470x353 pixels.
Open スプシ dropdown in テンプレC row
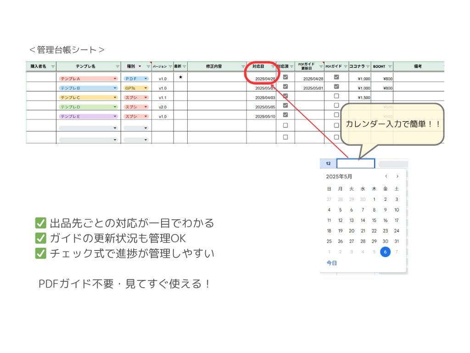click(136, 97)
